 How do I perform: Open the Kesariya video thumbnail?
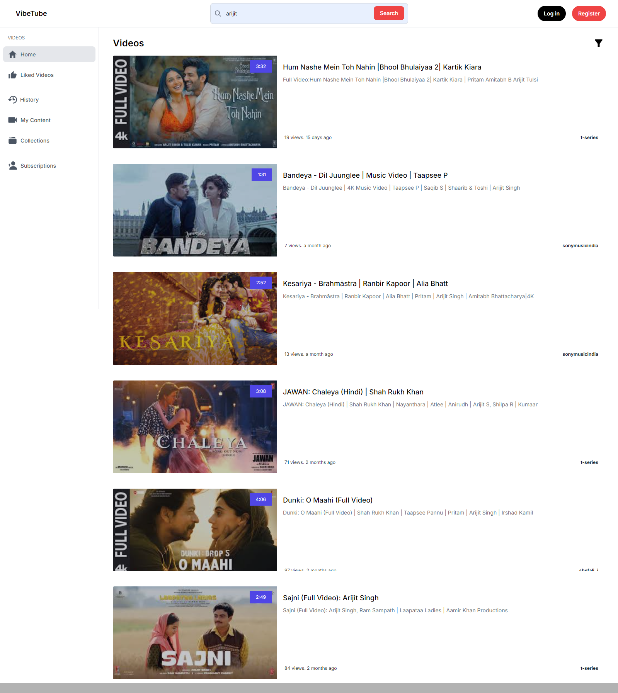195,318
